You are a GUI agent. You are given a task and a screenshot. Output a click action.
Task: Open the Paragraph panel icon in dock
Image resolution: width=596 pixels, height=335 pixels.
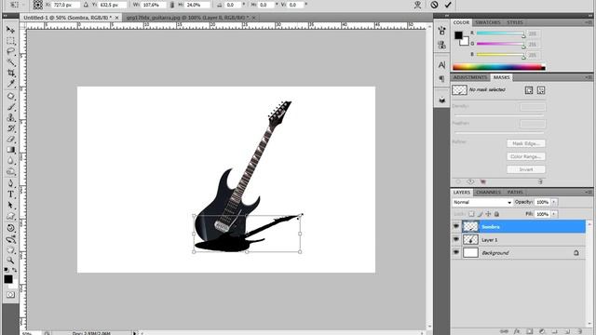441,79
